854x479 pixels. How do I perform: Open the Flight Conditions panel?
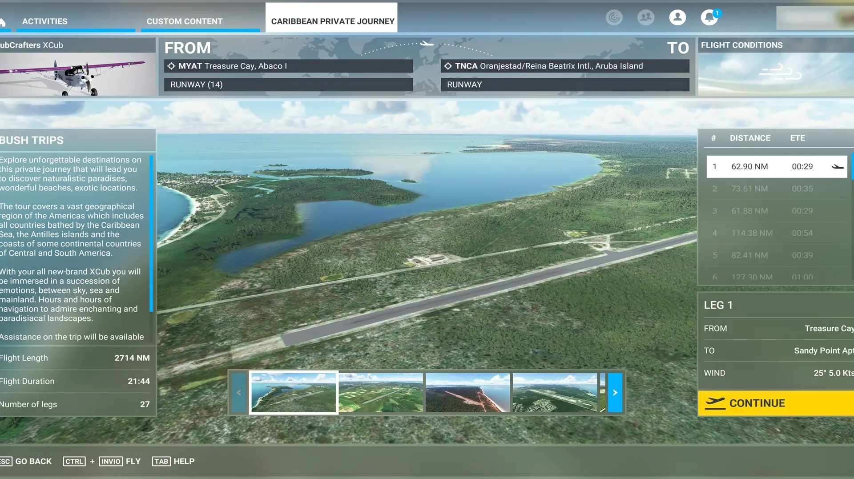(x=776, y=67)
